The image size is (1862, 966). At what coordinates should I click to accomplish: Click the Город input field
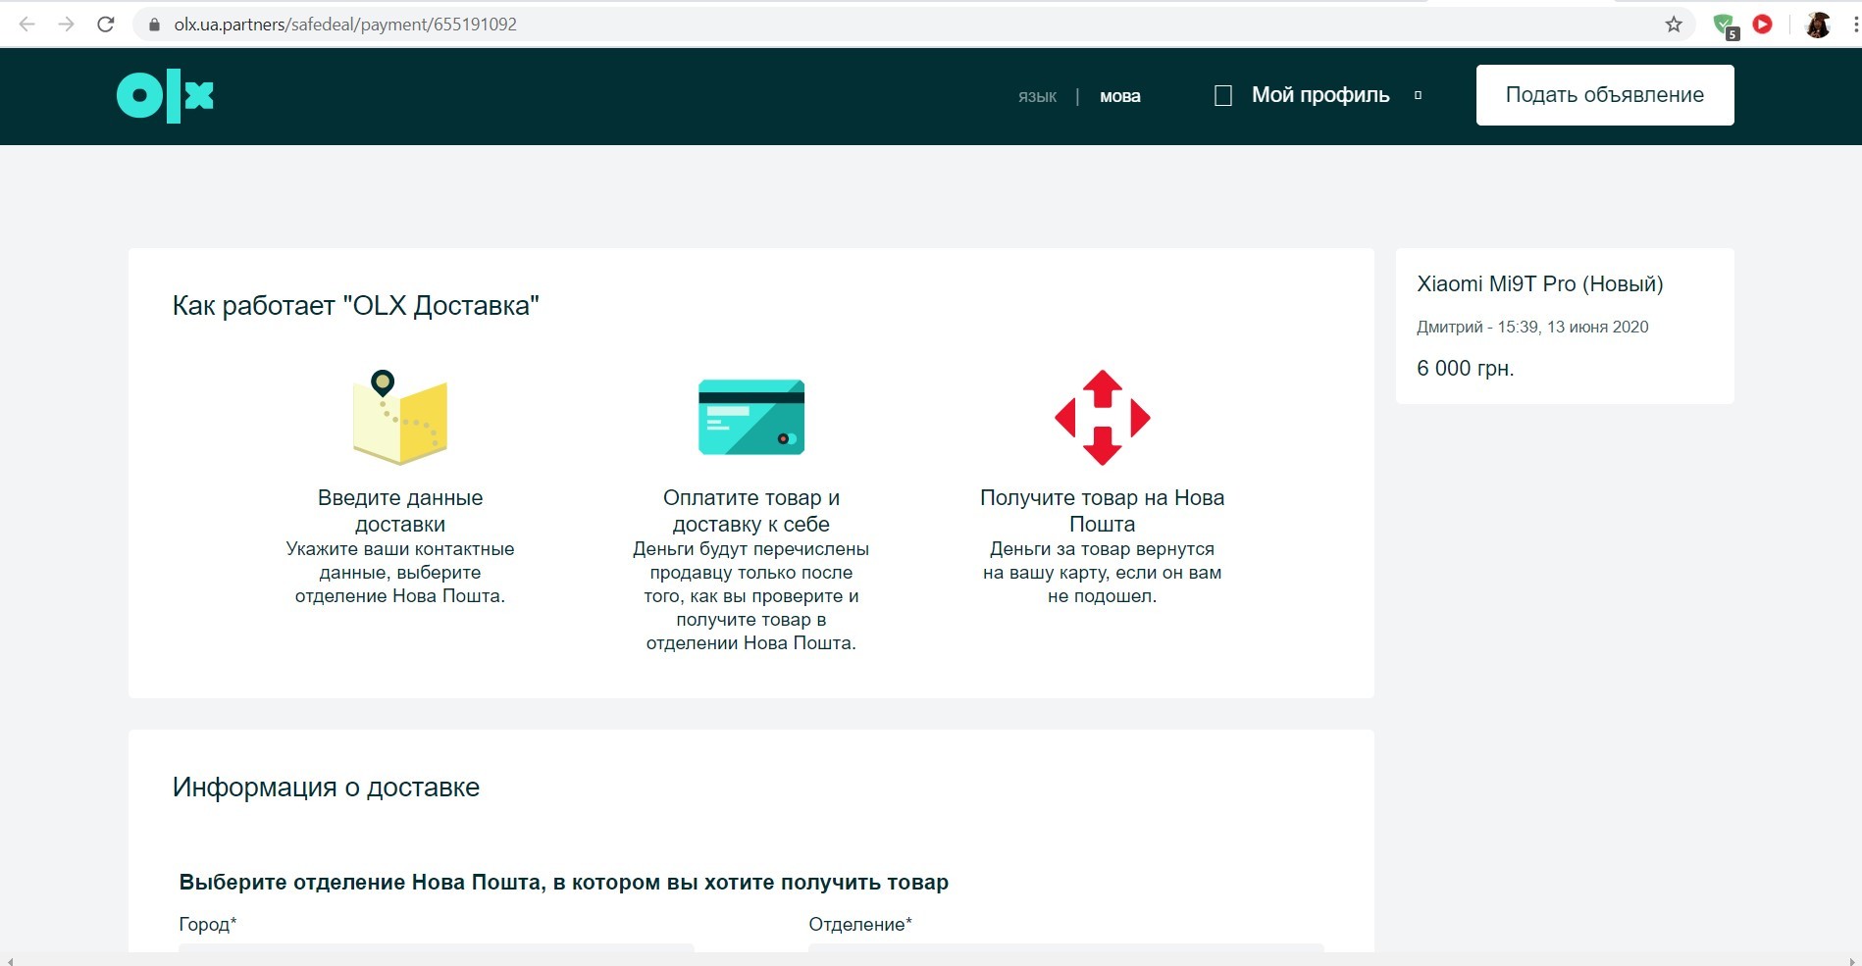click(x=437, y=947)
